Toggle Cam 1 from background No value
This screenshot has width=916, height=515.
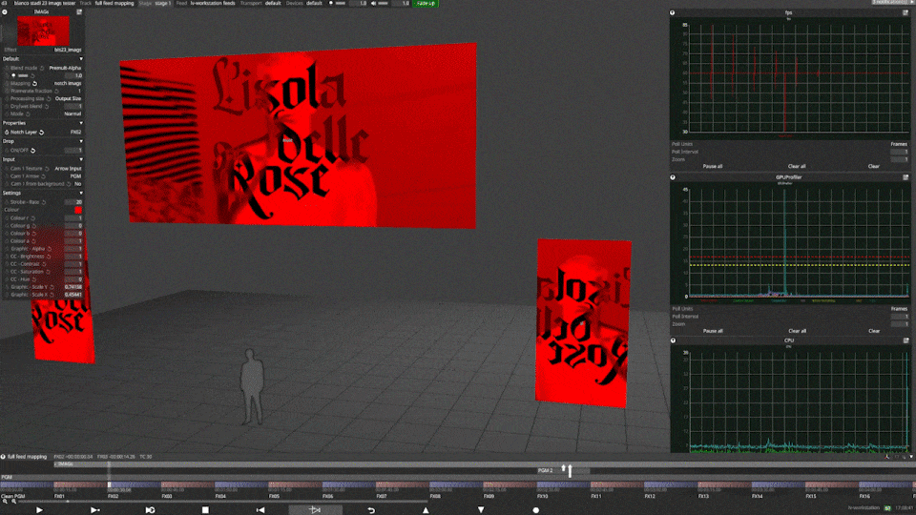(77, 184)
